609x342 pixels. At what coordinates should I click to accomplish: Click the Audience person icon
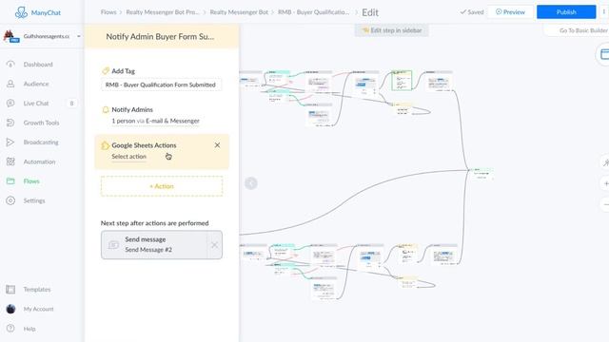10,84
